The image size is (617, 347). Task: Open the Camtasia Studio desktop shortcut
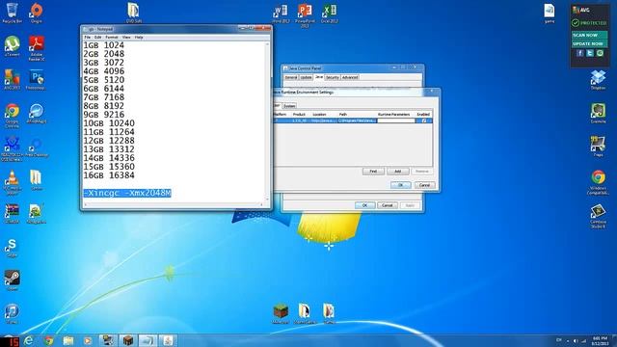[598, 216]
